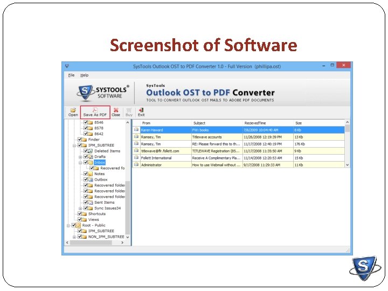Expand the NON_IPM_SUBTREE node

(74, 237)
